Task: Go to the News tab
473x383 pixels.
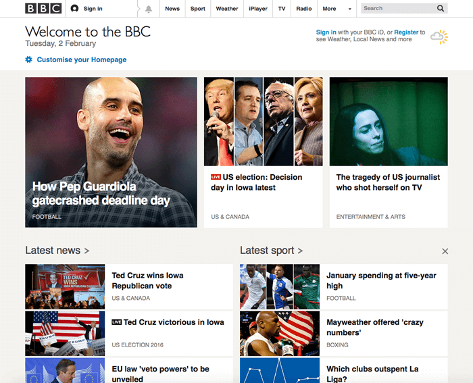Action: (x=172, y=9)
